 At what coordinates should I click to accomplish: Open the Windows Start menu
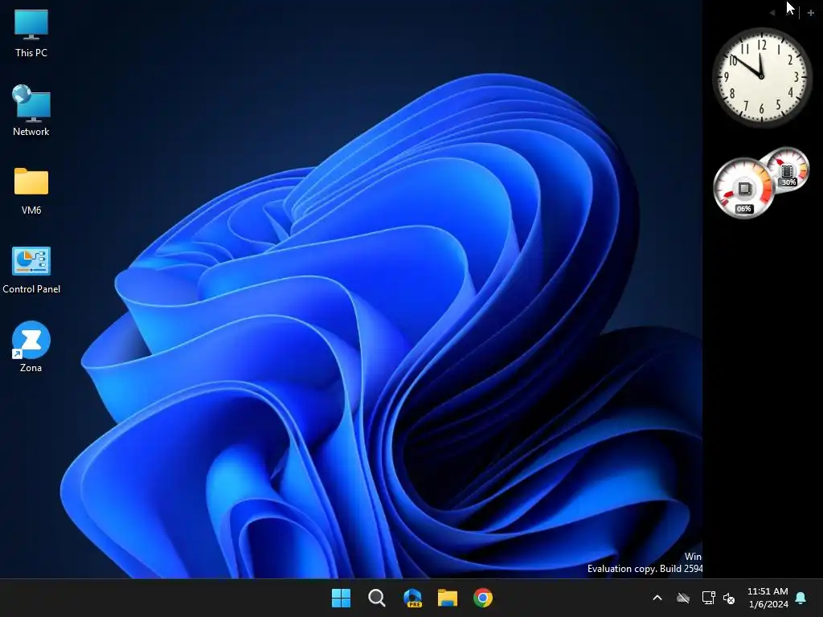341,598
